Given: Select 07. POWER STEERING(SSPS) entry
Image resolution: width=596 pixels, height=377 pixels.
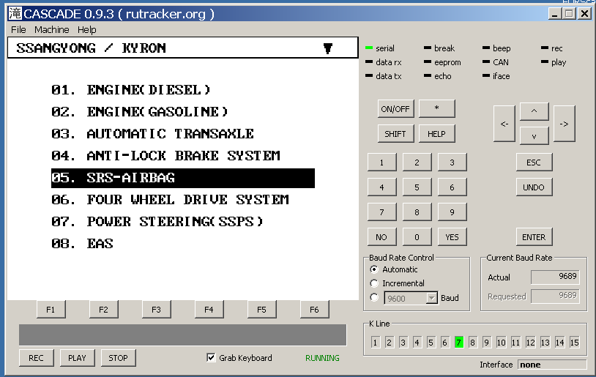Looking at the screenshot, I should (157, 222).
